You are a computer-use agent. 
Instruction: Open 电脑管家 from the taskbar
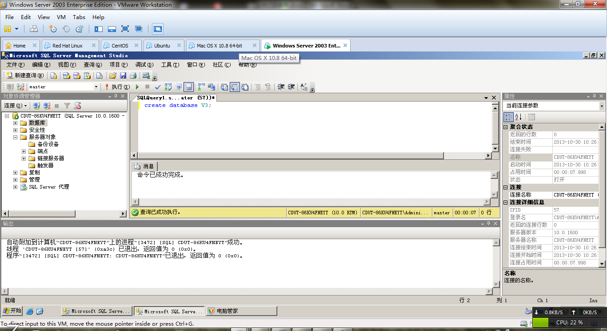coord(241,311)
